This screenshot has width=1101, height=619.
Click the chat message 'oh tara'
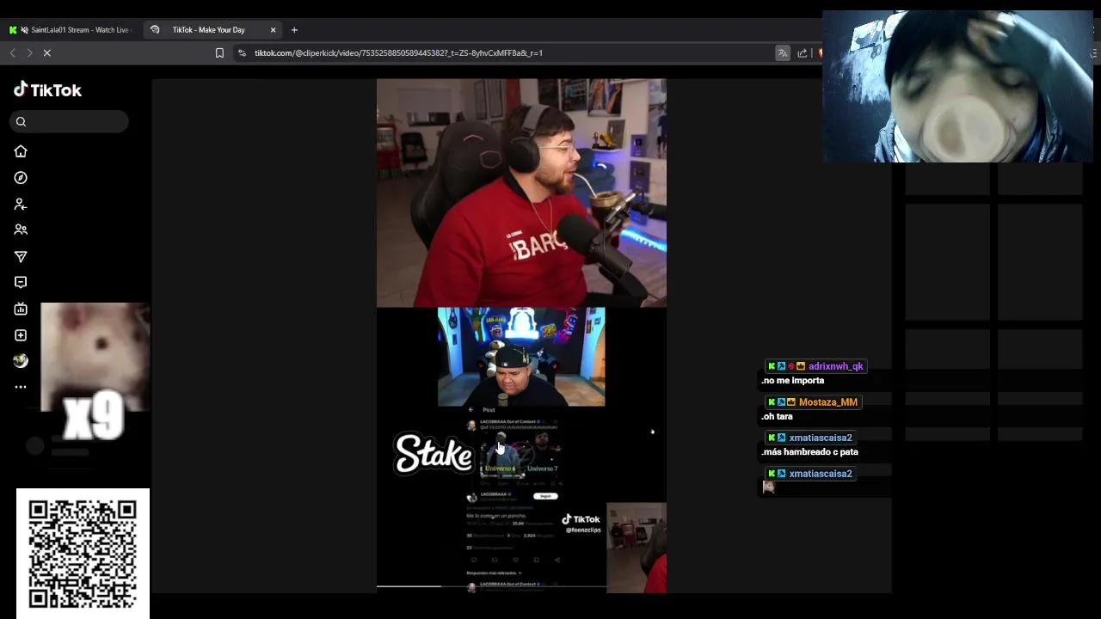point(778,417)
